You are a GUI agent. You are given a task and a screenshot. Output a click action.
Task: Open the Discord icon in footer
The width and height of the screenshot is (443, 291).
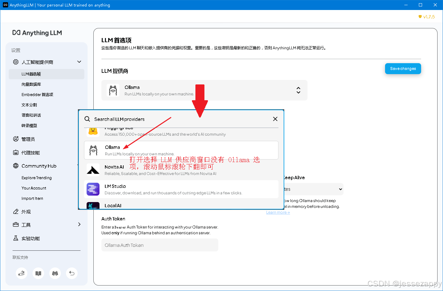55,273
